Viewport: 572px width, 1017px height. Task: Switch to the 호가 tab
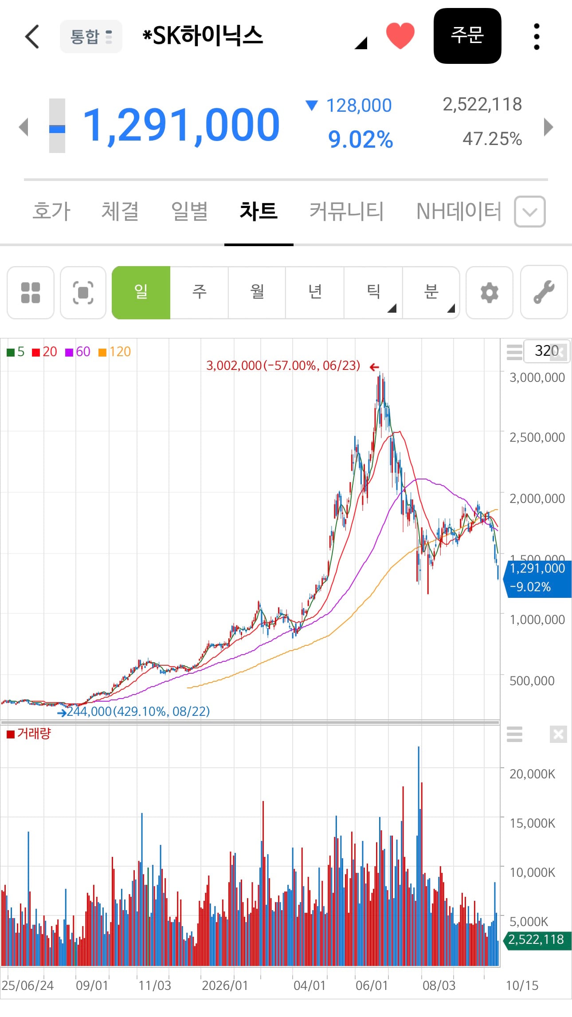(x=51, y=211)
